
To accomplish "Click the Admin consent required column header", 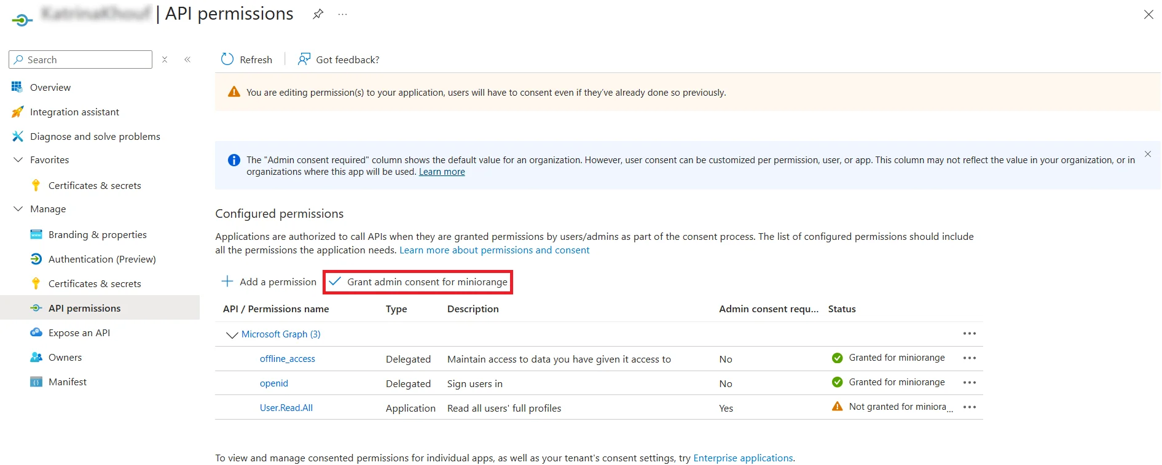I will [x=769, y=309].
